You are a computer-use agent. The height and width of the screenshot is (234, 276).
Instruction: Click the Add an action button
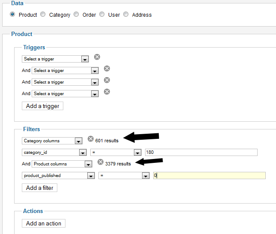click(44, 223)
